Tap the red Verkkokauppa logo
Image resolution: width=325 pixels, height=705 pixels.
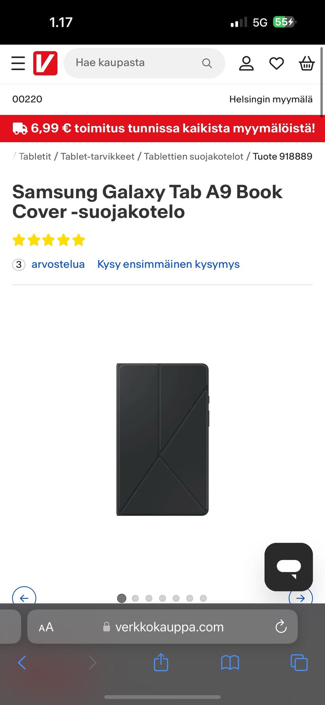(x=45, y=63)
